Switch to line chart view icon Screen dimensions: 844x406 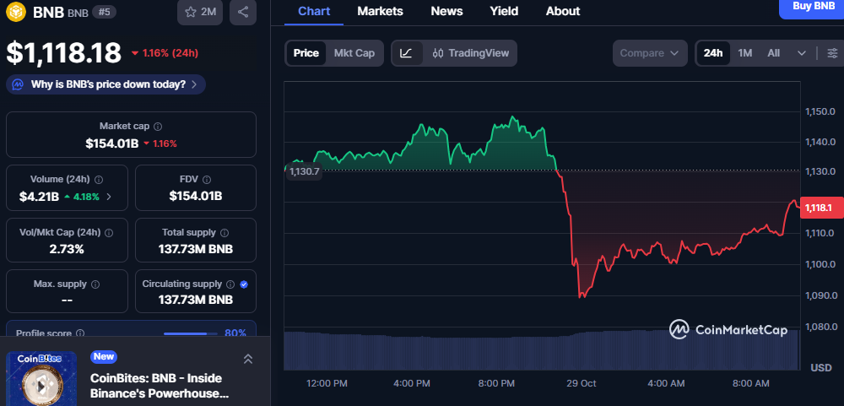click(406, 53)
